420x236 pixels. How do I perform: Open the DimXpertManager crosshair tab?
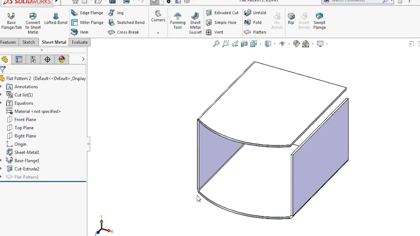click(x=48, y=59)
